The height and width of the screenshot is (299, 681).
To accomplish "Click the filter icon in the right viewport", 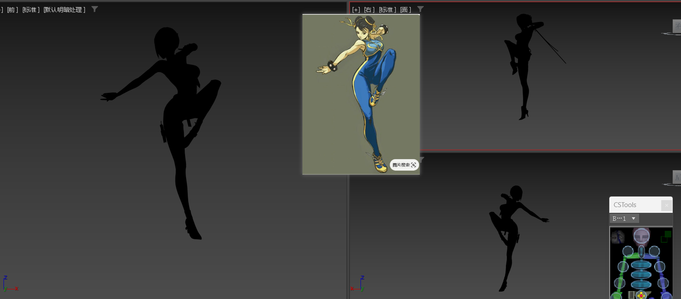I will tap(420, 9).
